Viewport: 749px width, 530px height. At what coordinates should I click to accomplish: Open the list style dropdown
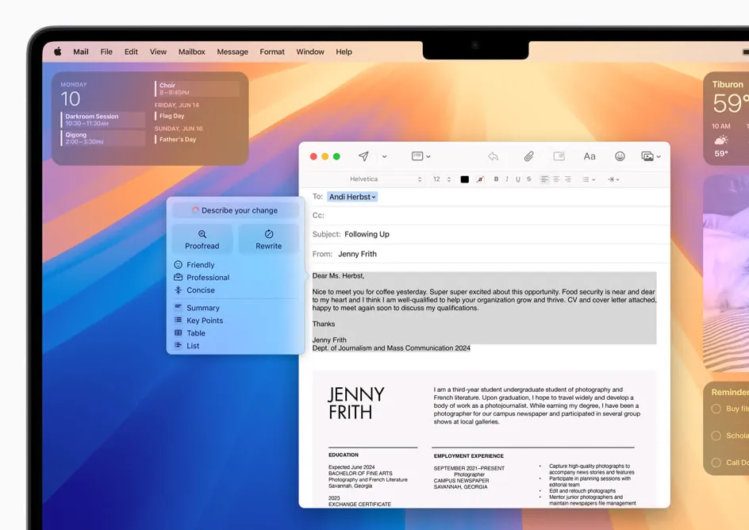(x=588, y=179)
